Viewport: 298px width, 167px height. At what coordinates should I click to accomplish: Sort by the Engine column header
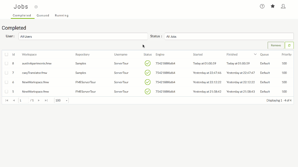coord(160,54)
